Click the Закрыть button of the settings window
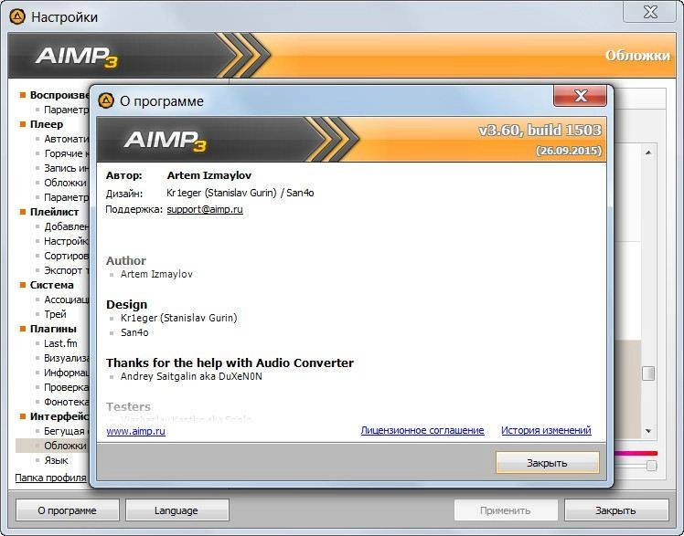This screenshot has height=536, width=684. [x=615, y=510]
